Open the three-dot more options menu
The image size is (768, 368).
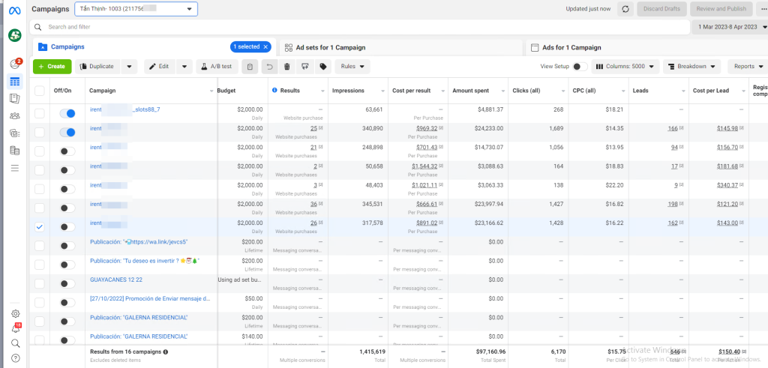point(763,9)
